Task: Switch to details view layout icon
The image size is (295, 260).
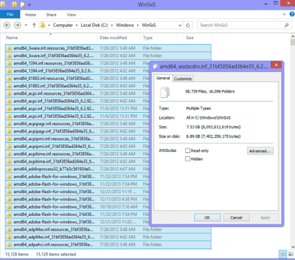Action: coord(283,254)
